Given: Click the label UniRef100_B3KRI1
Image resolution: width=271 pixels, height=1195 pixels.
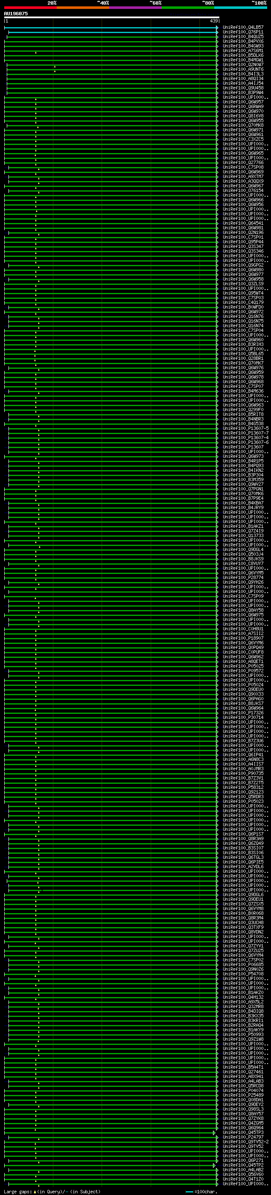Looking at the screenshot, I should 243,1021.
